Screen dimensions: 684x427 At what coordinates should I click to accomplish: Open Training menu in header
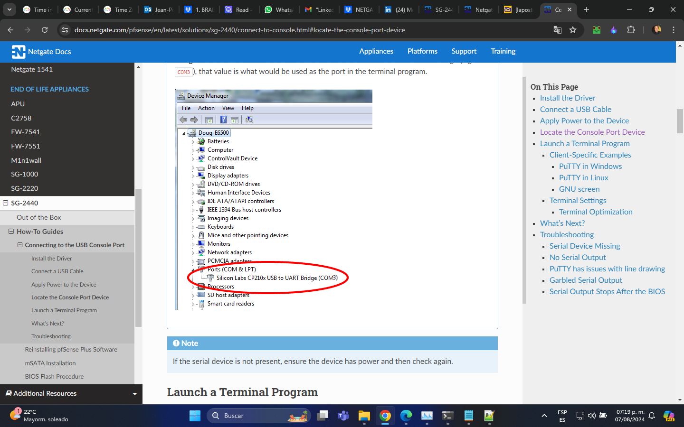point(503,51)
